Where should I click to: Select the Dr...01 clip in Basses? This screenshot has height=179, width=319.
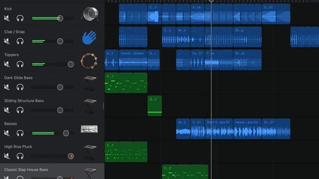pos(276,129)
